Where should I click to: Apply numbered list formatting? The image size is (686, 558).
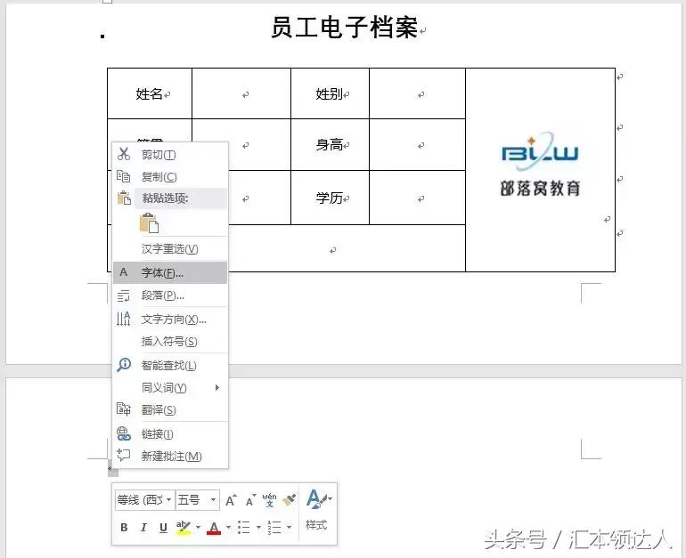pyautogui.click(x=274, y=528)
